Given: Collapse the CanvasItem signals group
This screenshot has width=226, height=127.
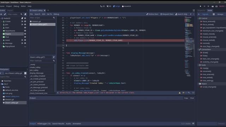Looking at the screenshot, I should [x=198, y=49].
